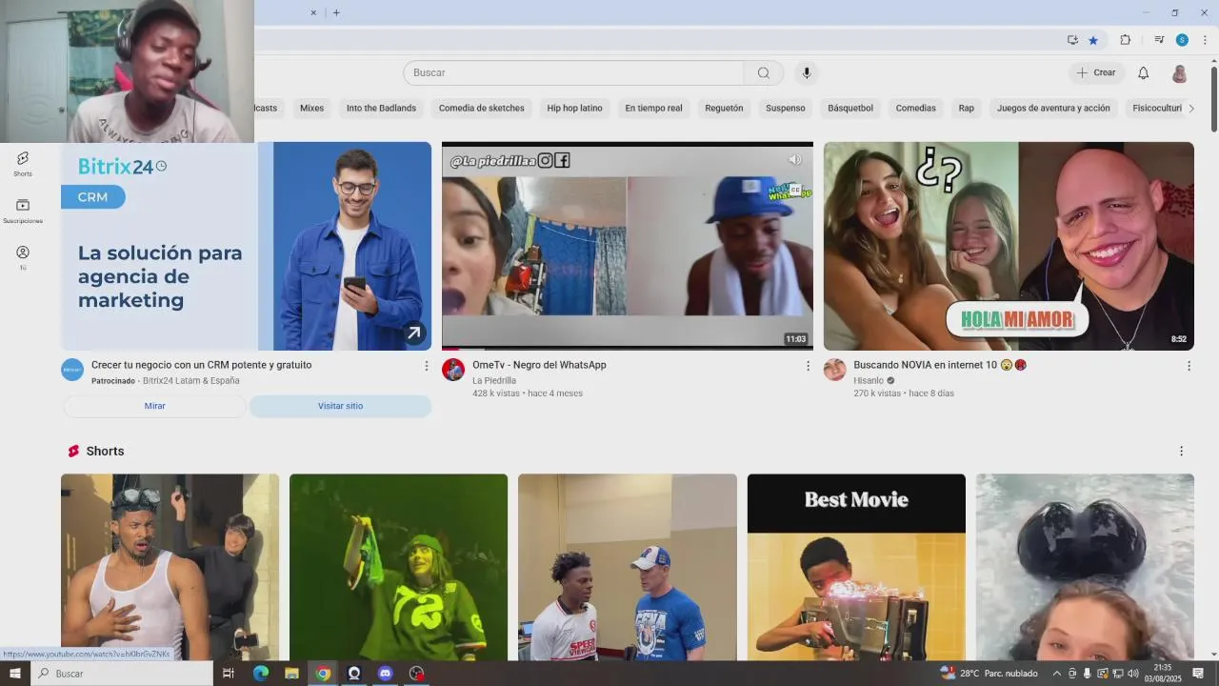Click the install app icon in address bar
1219x686 pixels.
pyautogui.click(x=1072, y=40)
